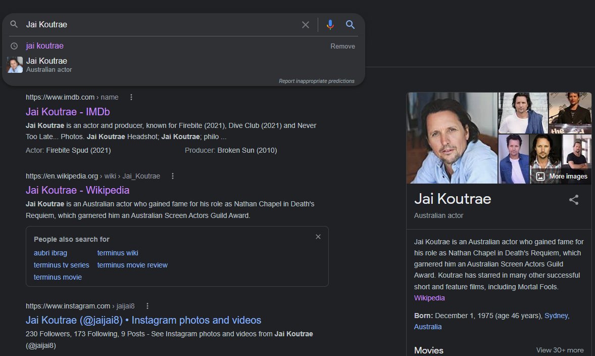Open the three-dot menu for the Instagram result
Image resolution: width=595 pixels, height=356 pixels.
point(147,306)
